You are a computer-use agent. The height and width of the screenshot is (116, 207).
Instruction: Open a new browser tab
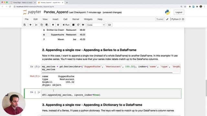click(x=67, y=3)
